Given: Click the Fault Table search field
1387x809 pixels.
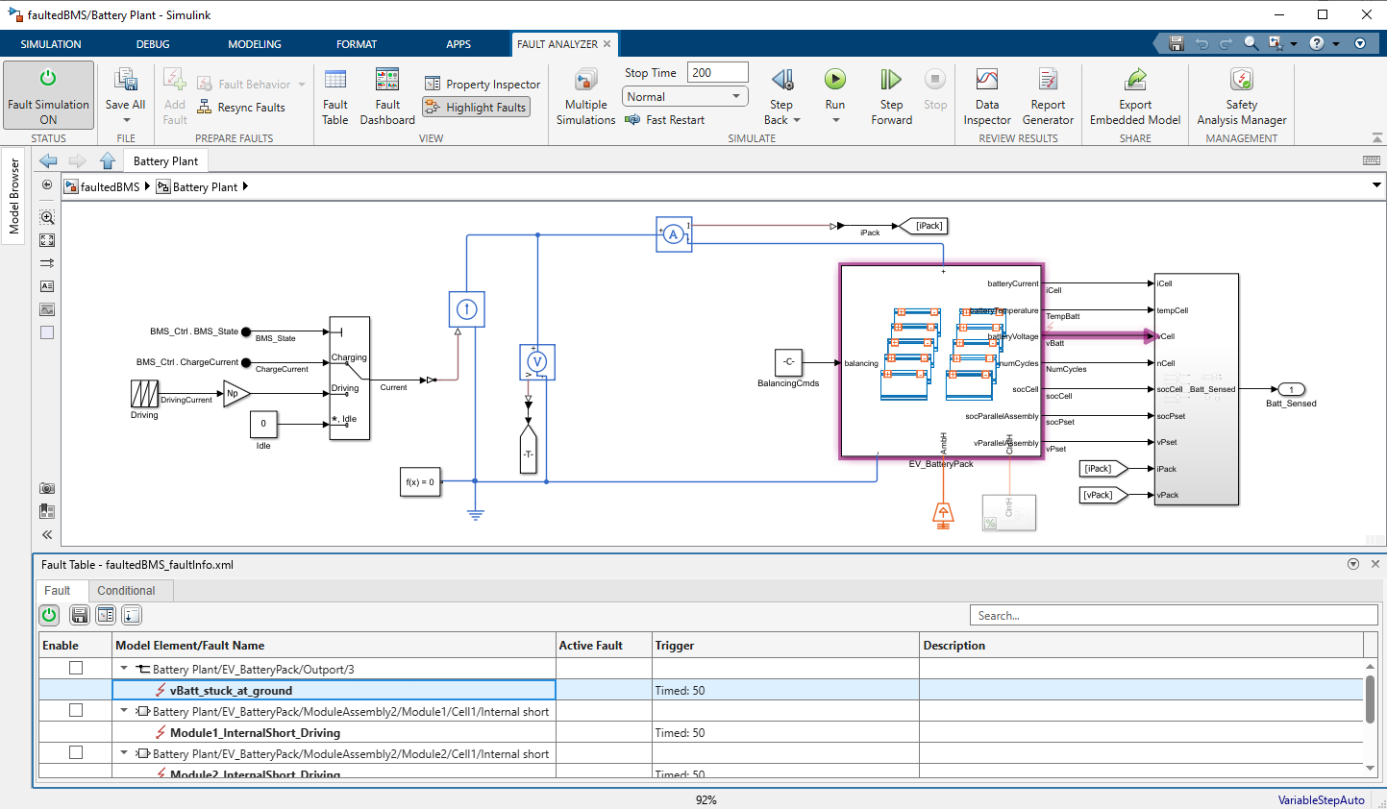Looking at the screenshot, I should click(1174, 615).
